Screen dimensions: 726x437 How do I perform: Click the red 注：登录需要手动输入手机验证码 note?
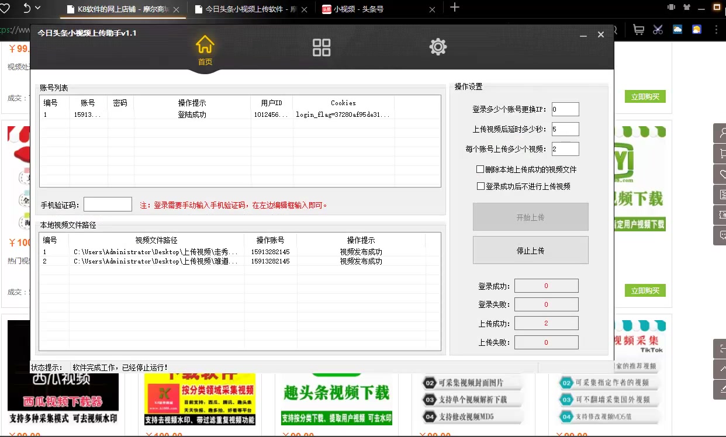234,205
